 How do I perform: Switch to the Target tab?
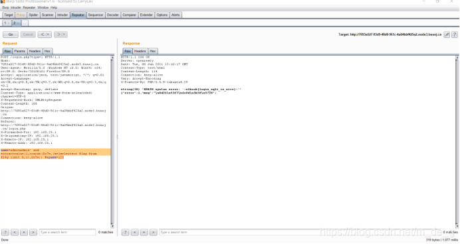8,15
